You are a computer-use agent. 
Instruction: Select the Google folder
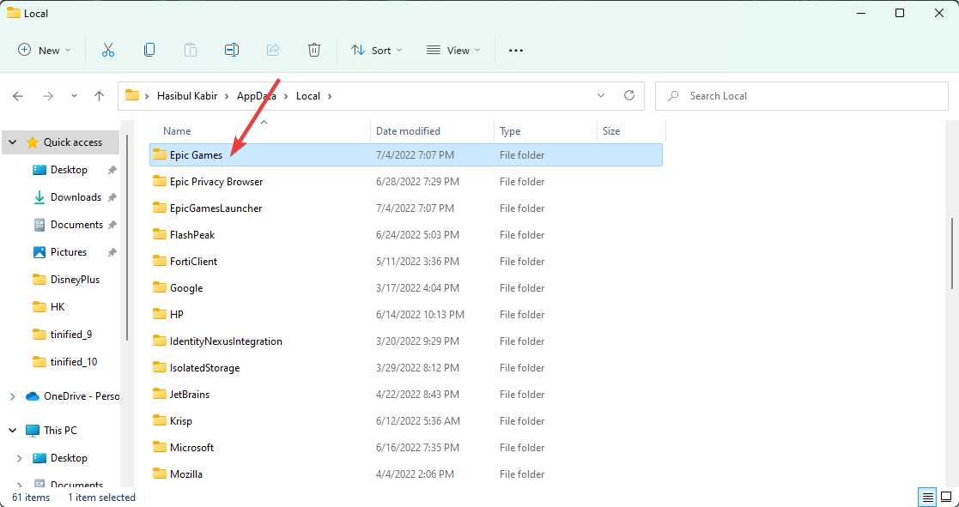pyautogui.click(x=406, y=288)
